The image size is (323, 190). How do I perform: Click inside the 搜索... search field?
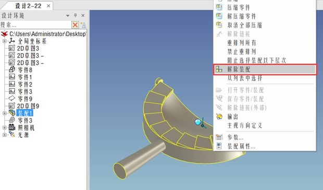pos(35,25)
